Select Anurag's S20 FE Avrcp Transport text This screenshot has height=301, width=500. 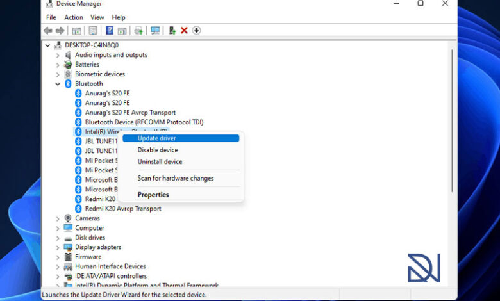tap(130, 113)
